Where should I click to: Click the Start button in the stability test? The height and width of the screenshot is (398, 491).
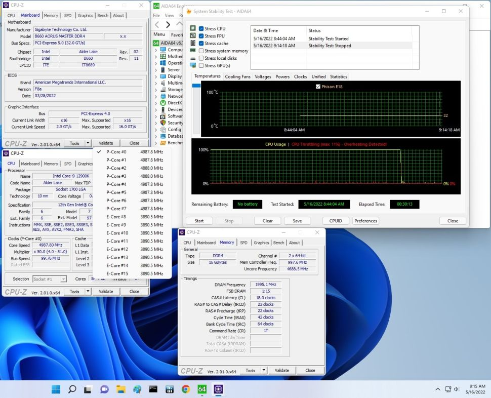click(x=199, y=221)
